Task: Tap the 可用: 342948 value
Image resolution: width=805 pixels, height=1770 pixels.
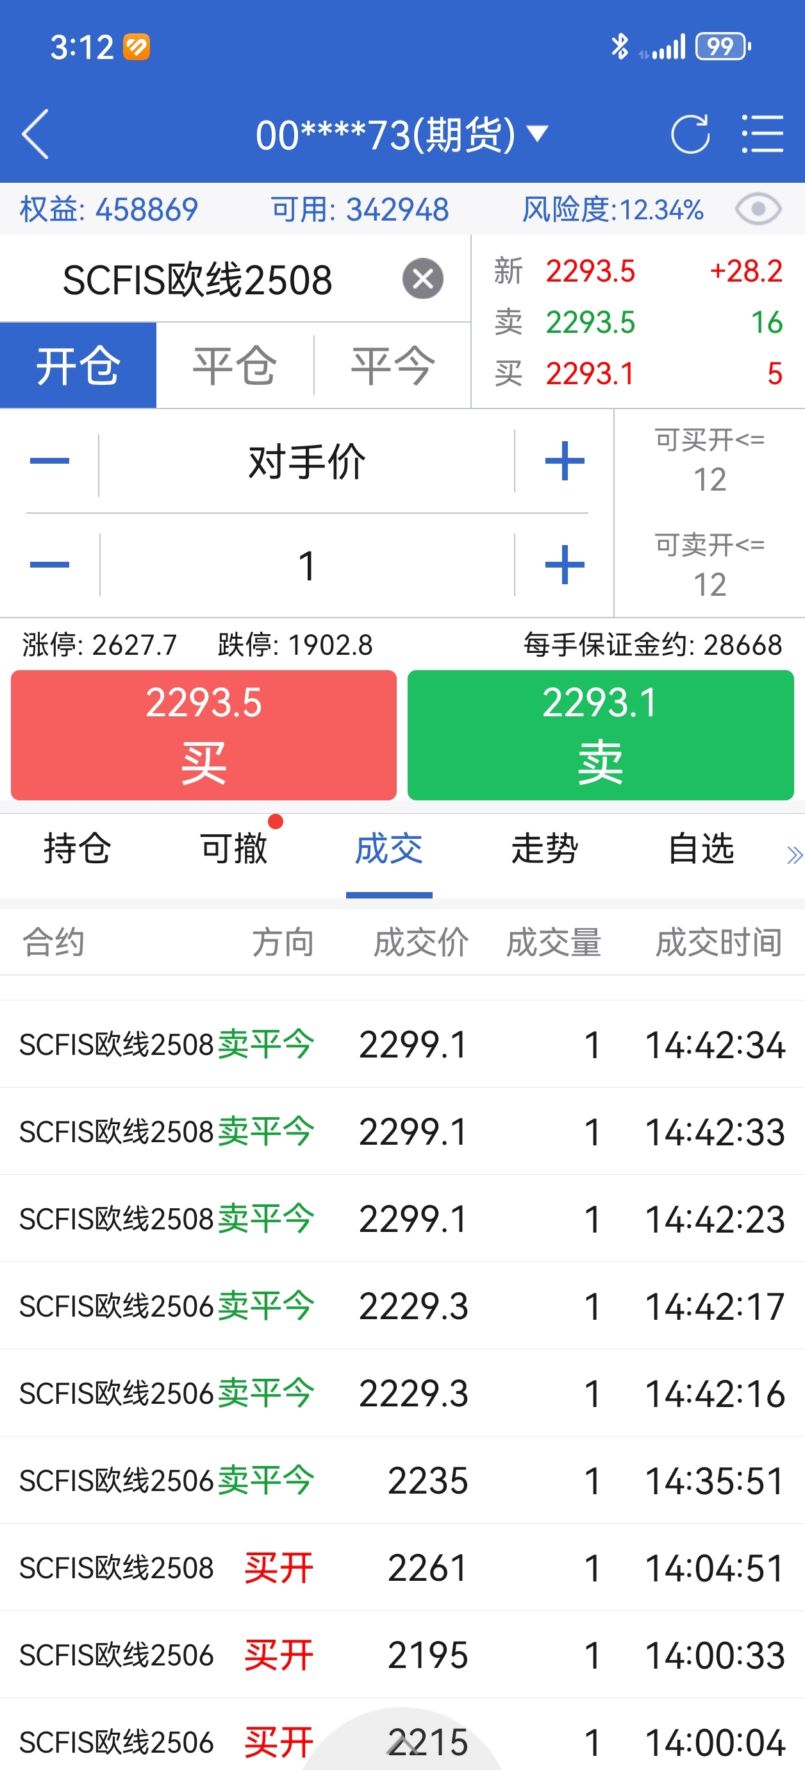Action: click(x=360, y=209)
